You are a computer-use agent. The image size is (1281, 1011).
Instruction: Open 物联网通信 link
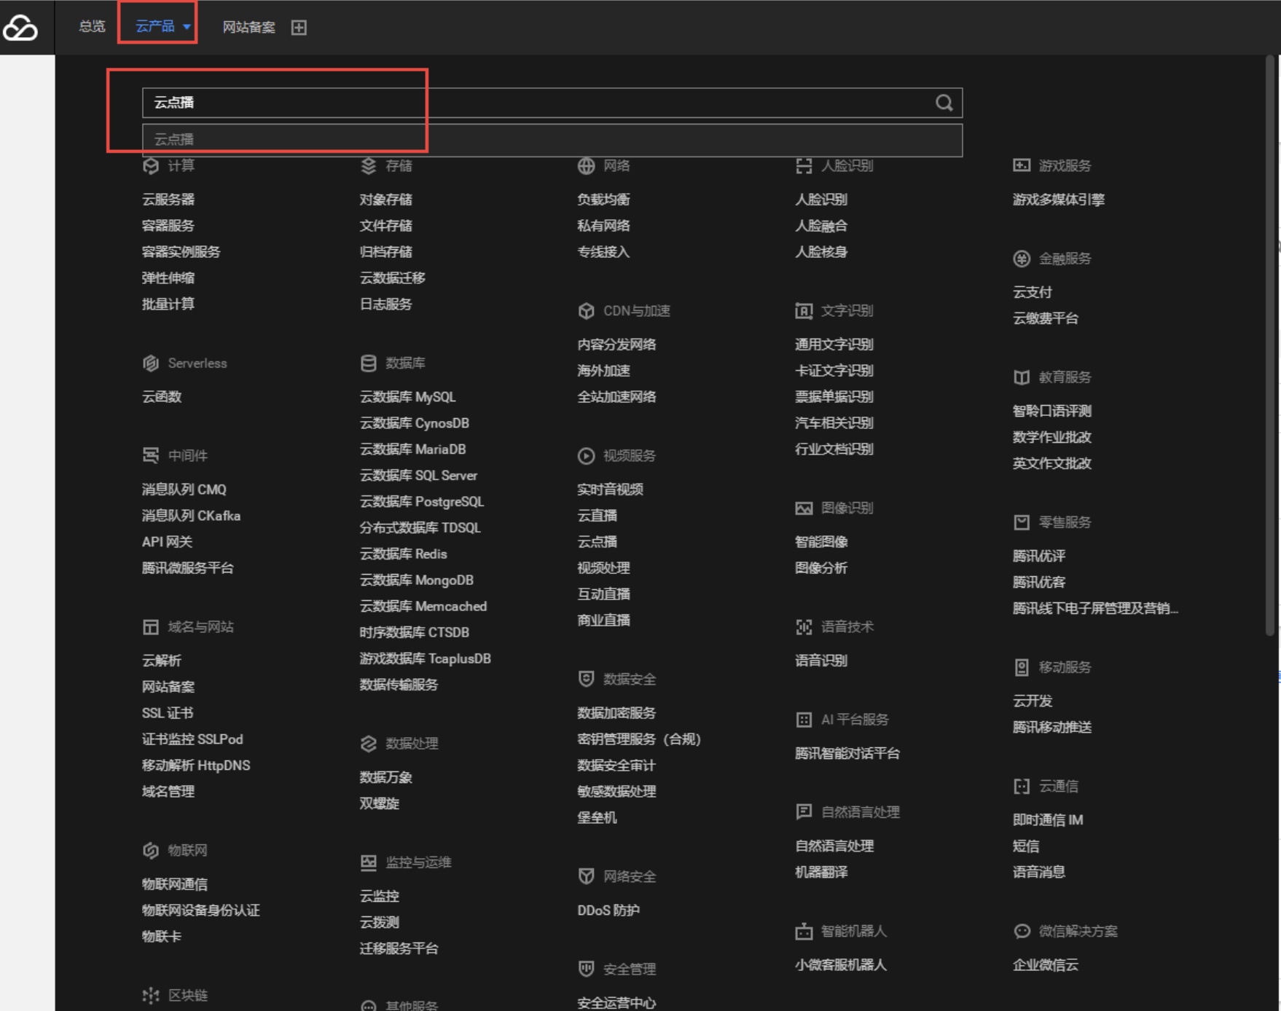tap(175, 884)
